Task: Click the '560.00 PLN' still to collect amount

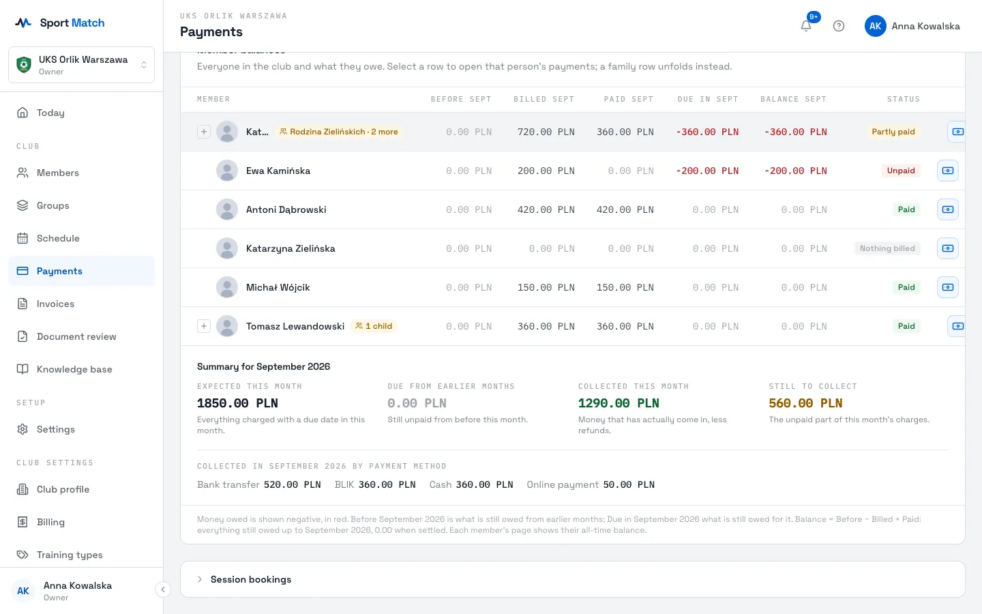Action: pyautogui.click(x=805, y=403)
